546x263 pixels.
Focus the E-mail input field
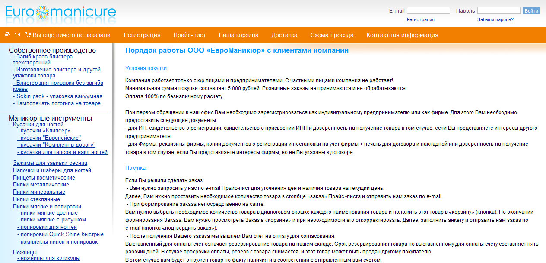(x=429, y=10)
